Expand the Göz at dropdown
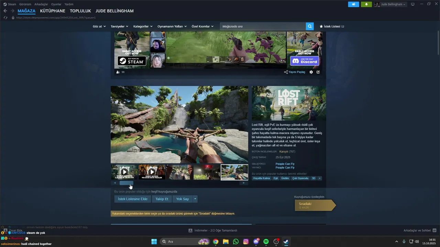The height and width of the screenshot is (247, 440). coord(99,26)
